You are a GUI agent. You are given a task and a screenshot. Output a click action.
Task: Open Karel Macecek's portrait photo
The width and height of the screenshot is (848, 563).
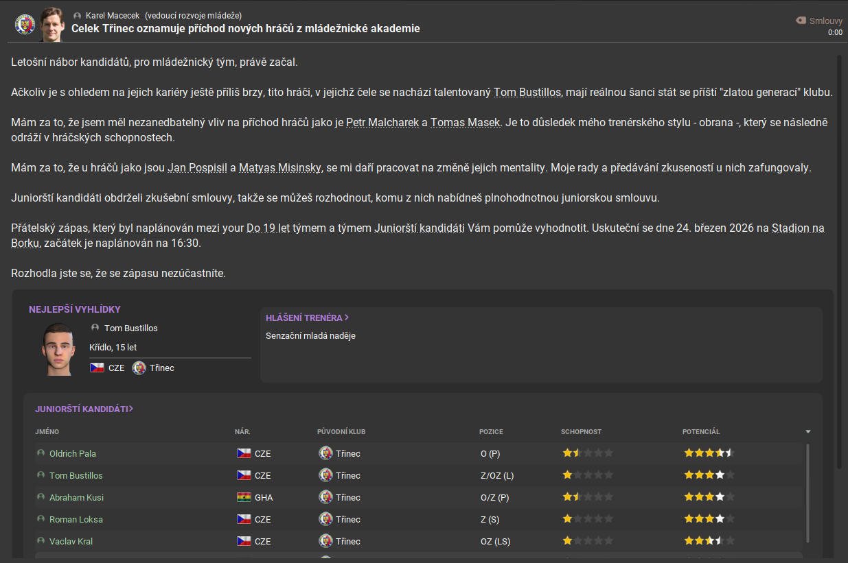pos(52,25)
